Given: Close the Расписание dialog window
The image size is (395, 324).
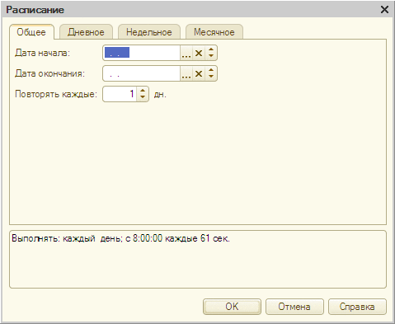Looking at the screenshot, I should tap(384, 10).
